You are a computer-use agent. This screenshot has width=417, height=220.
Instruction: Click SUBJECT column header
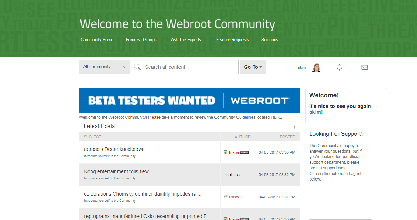click(93, 137)
